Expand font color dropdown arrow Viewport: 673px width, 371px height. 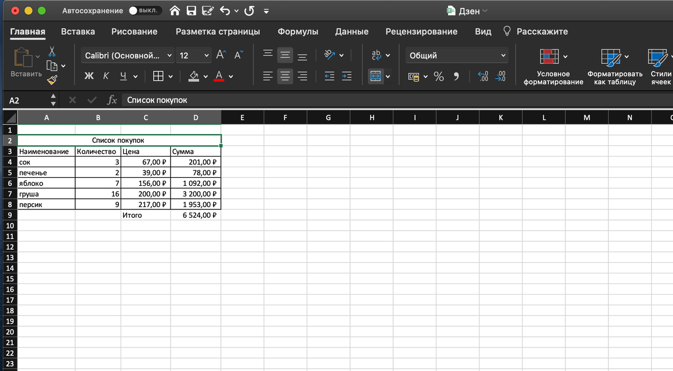click(x=231, y=77)
